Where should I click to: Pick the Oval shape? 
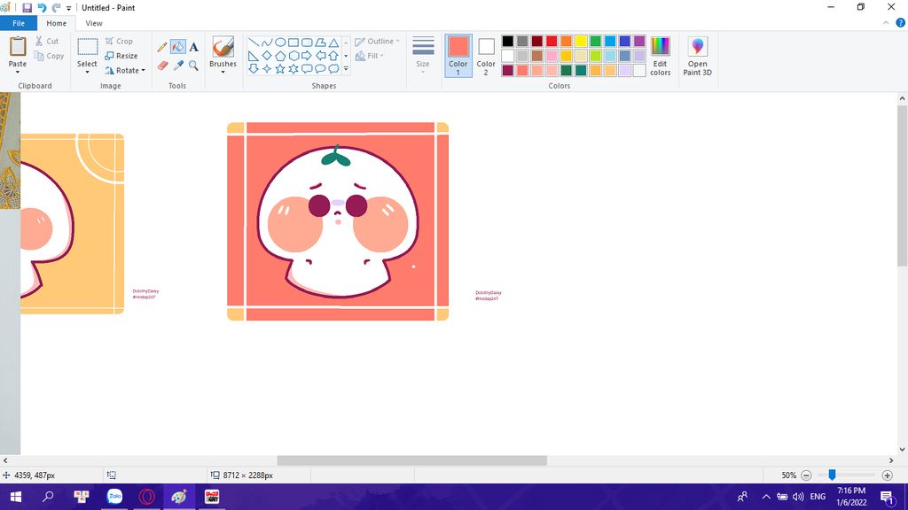279,42
